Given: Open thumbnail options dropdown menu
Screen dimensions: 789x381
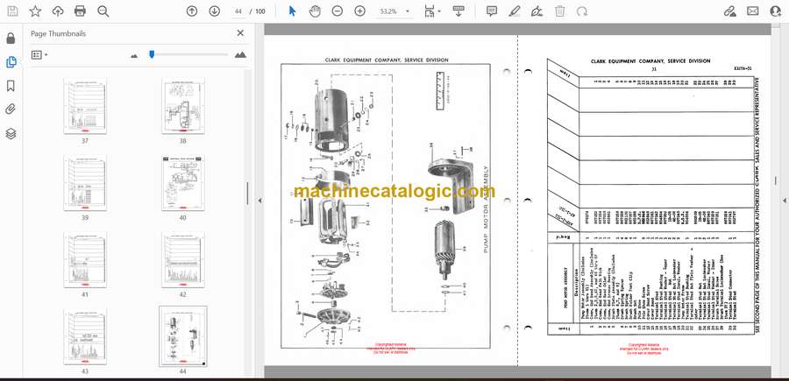Looking at the screenshot, I should [x=39, y=55].
